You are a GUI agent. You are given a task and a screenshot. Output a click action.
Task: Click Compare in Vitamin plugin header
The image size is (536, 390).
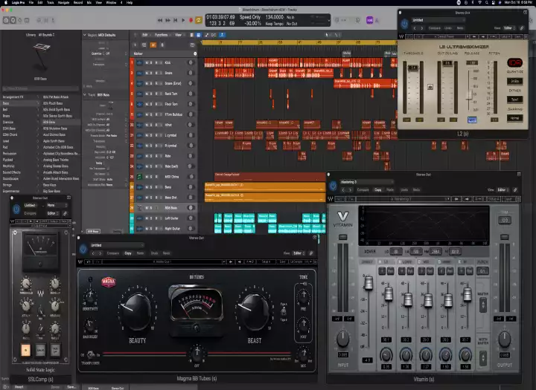coord(363,189)
